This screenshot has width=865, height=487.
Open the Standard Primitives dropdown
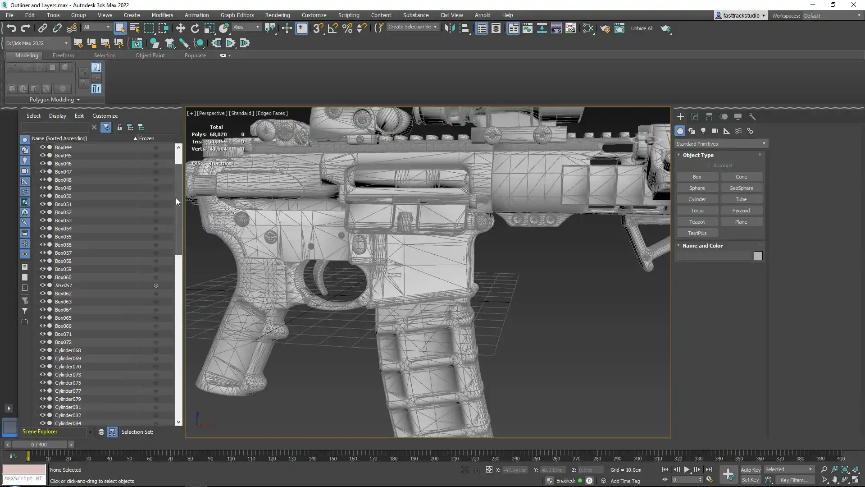tap(720, 144)
